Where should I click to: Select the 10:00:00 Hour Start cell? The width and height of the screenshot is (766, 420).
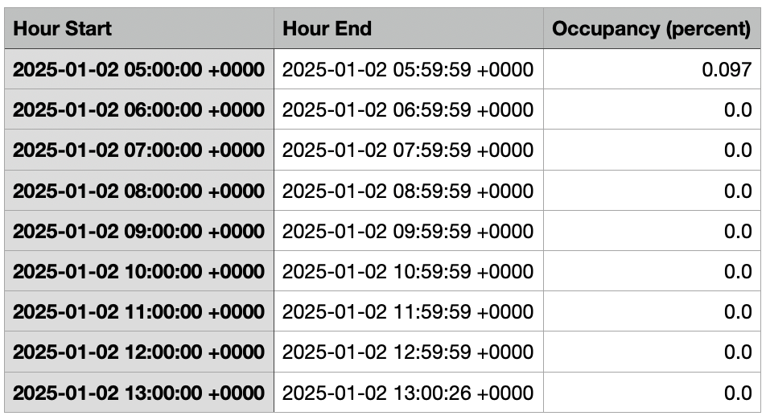pos(138,271)
